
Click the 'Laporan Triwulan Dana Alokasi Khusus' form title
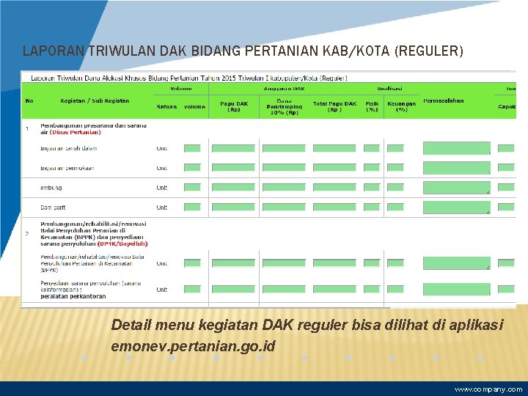click(x=189, y=78)
